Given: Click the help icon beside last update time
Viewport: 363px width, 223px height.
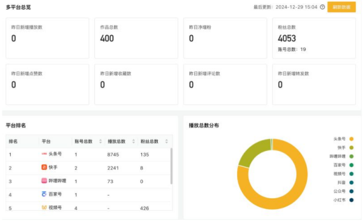Looking at the screenshot, I should point(322,7).
